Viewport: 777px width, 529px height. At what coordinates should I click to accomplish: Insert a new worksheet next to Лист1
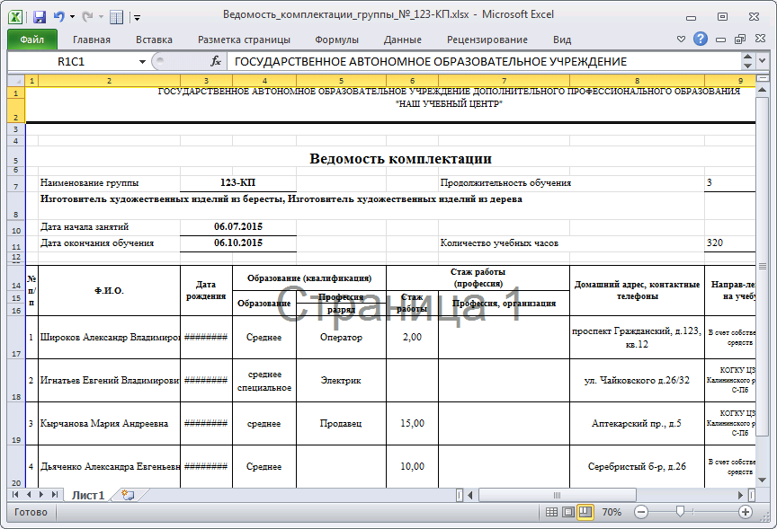[x=128, y=495]
